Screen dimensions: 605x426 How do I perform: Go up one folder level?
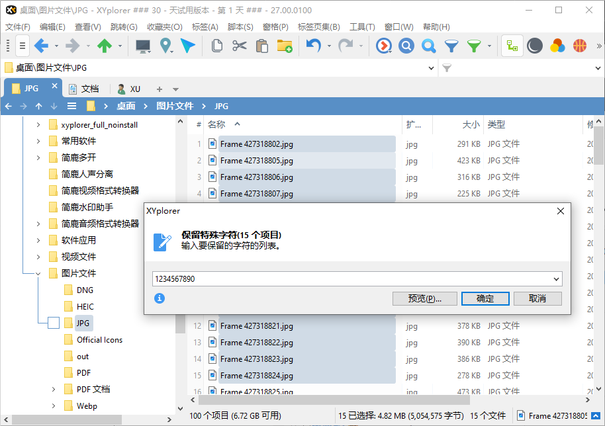click(x=105, y=46)
